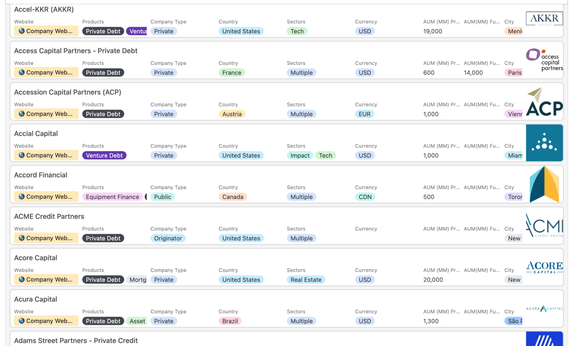This screenshot has height=346, width=577.
Task: Click Impact sector tag in Accial Capital row
Action: point(300,156)
